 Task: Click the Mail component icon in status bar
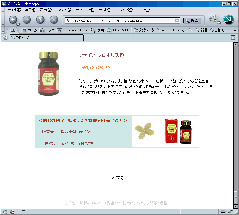pyautogui.click(x=12, y=211)
